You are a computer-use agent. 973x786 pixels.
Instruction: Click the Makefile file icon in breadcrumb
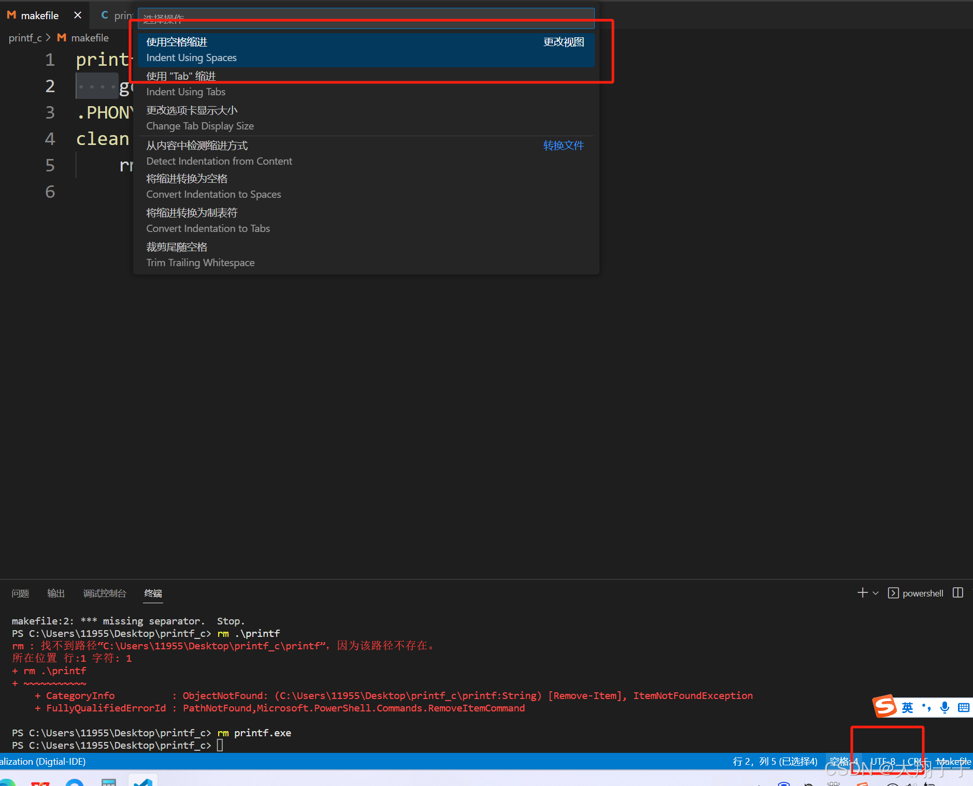pos(62,38)
